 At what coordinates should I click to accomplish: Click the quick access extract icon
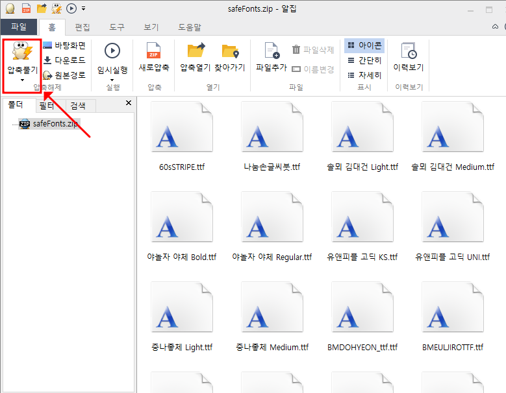(57, 8)
